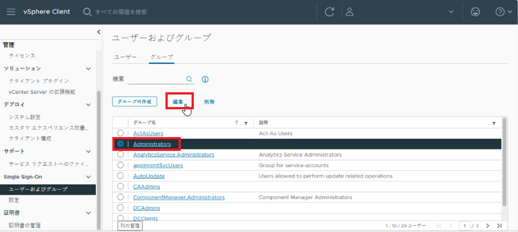Open the AnalyticsService.Administrators link
The image size is (518, 232).
coord(174,155)
